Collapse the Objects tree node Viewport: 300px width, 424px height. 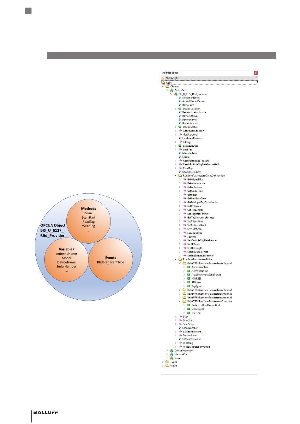(x=163, y=86)
